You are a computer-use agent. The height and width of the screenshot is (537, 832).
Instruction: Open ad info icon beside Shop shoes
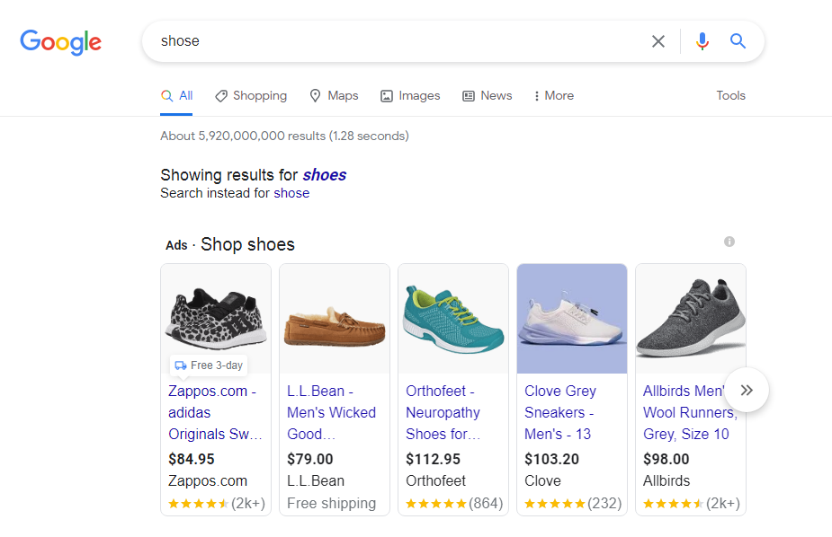point(729,242)
